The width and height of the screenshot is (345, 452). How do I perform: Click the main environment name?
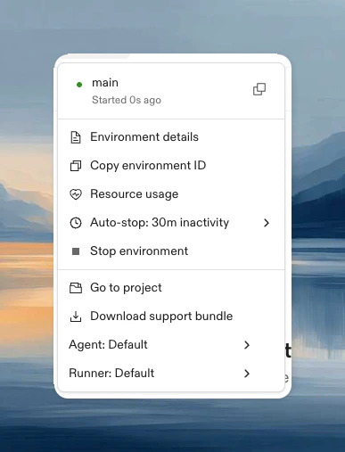pyautogui.click(x=105, y=83)
